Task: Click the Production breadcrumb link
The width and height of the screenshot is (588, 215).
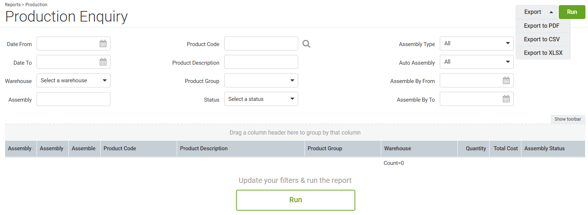Action: (36, 5)
